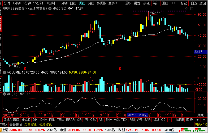This screenshot has width=208, height=133.
Task: Select the KDJ indicator
Action: click(x=156, y=120)
